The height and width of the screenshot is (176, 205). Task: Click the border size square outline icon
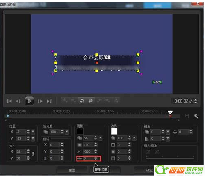(x=113, y=145)
